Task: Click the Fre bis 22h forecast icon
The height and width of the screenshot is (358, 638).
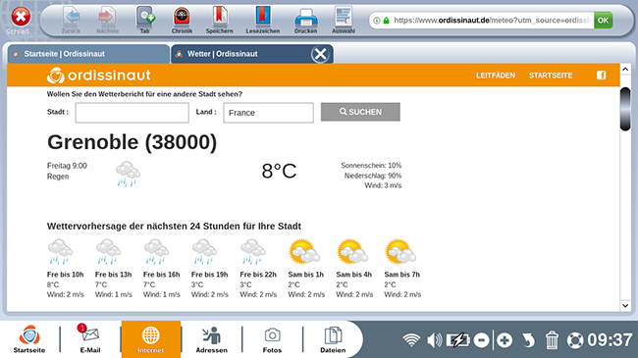Action: (x=252, y=252)
